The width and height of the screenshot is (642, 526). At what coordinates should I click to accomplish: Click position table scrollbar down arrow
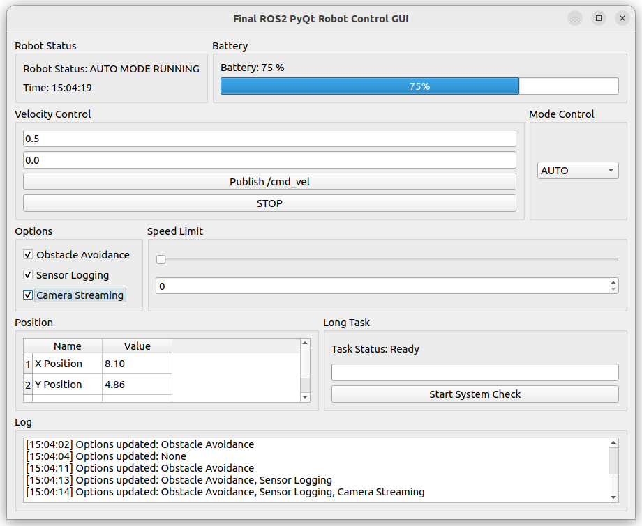point(305,397)
